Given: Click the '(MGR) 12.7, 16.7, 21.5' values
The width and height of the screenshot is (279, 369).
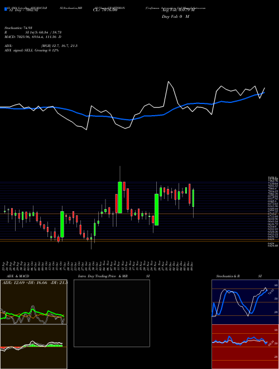Looking at the screenshot, I should coord(59,46).
